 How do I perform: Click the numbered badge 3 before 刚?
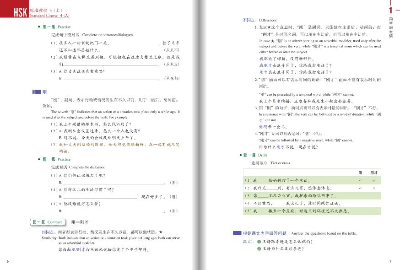(36, 91)
